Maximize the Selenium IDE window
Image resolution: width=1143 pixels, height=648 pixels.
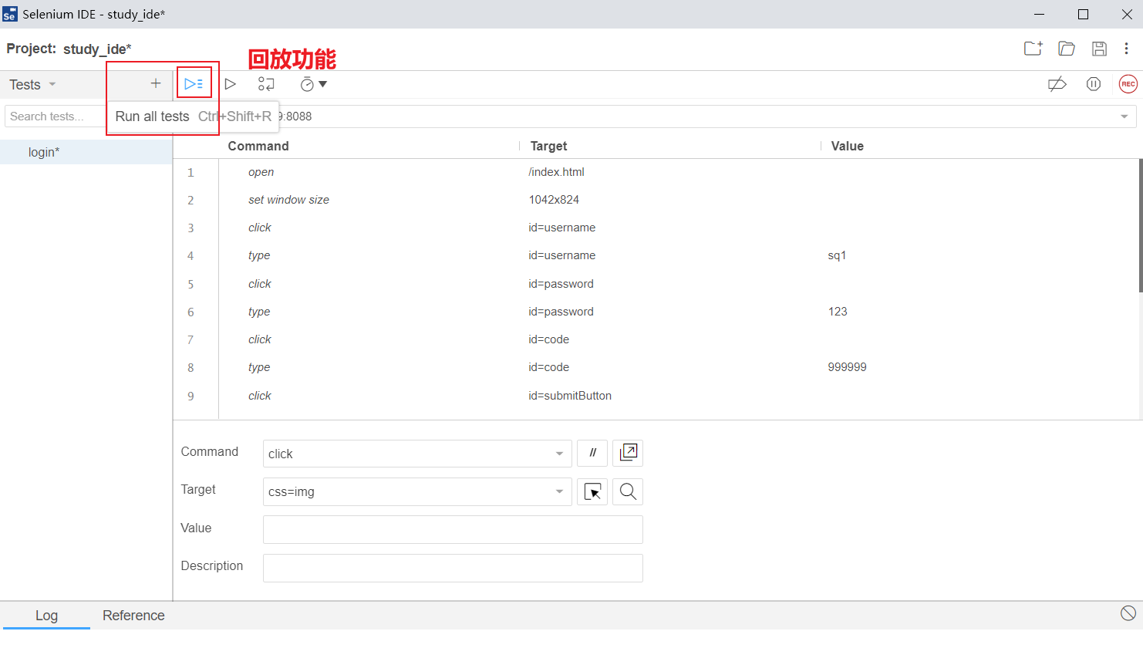pyautogui.click(x=1083, y=14)
